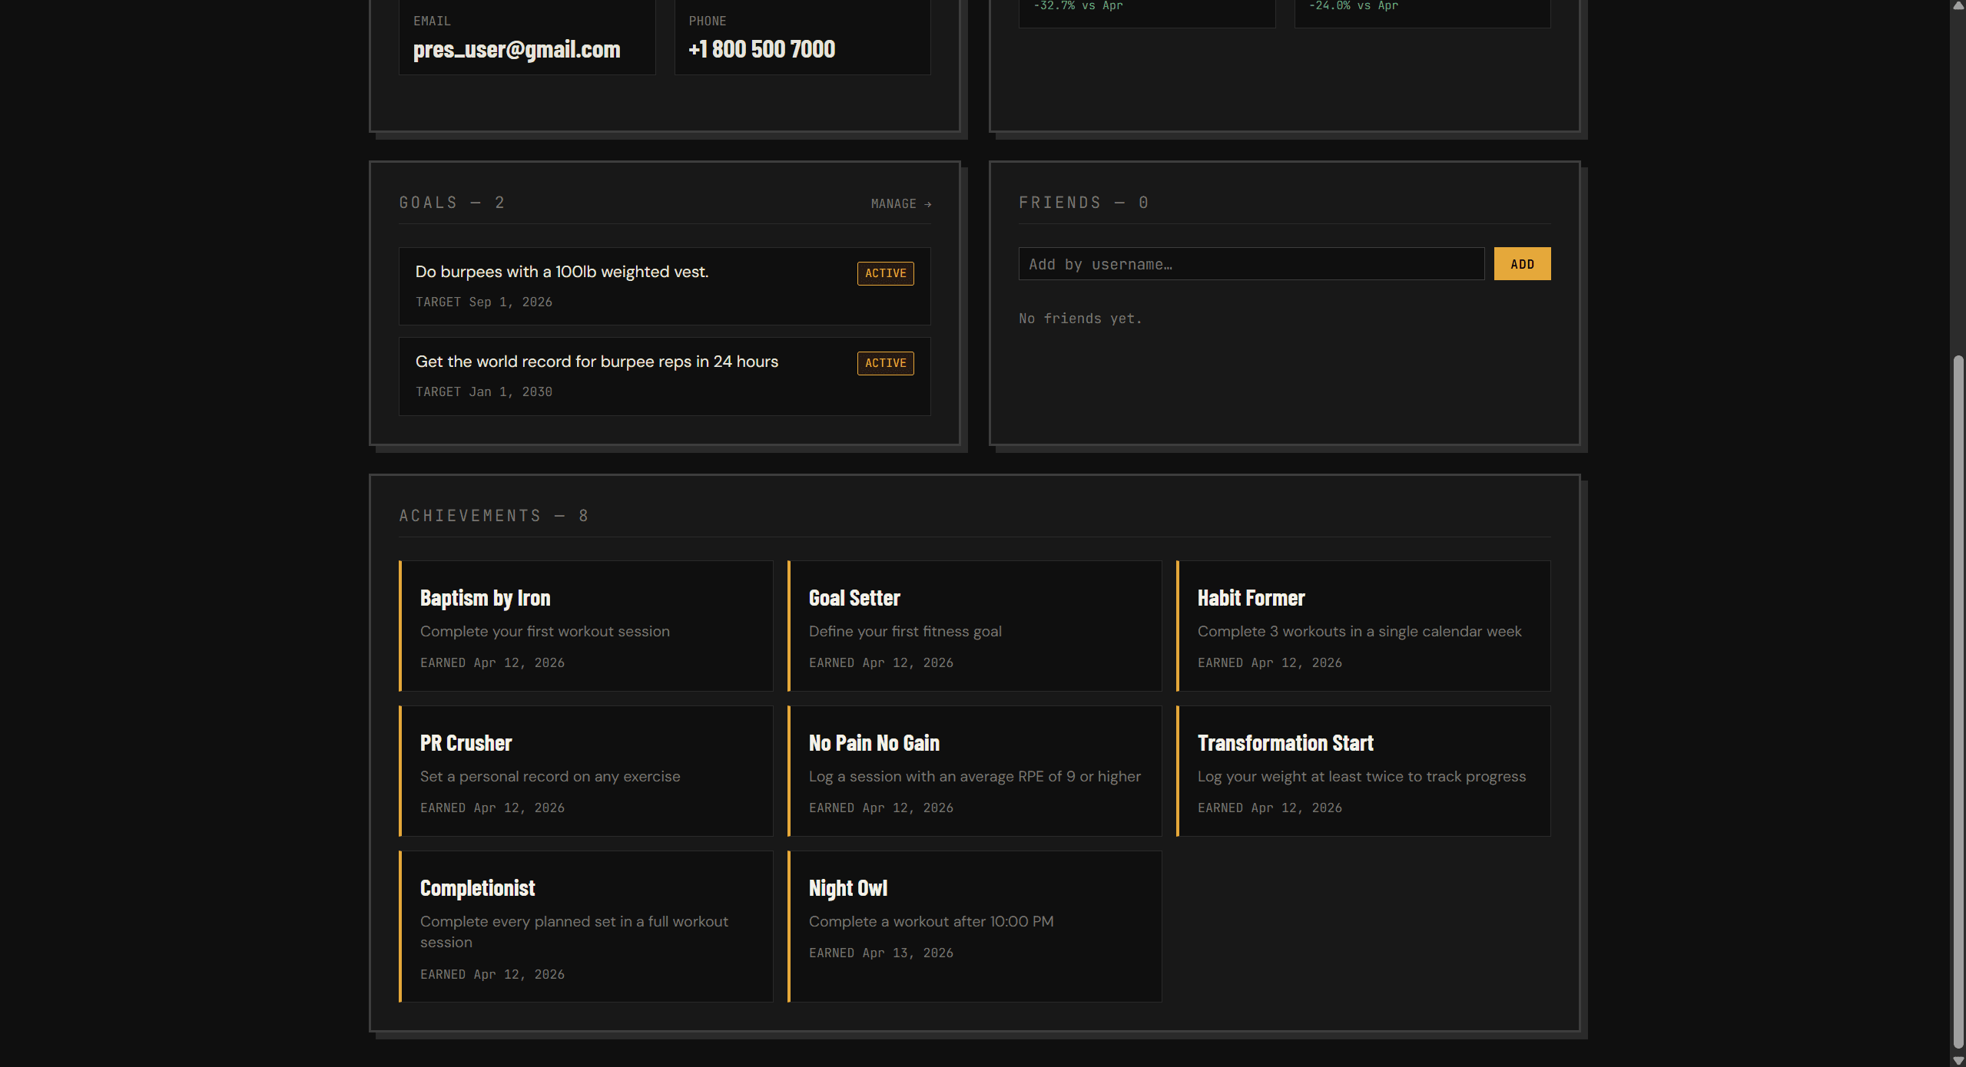Open the Manage goals link

[900, 204]
